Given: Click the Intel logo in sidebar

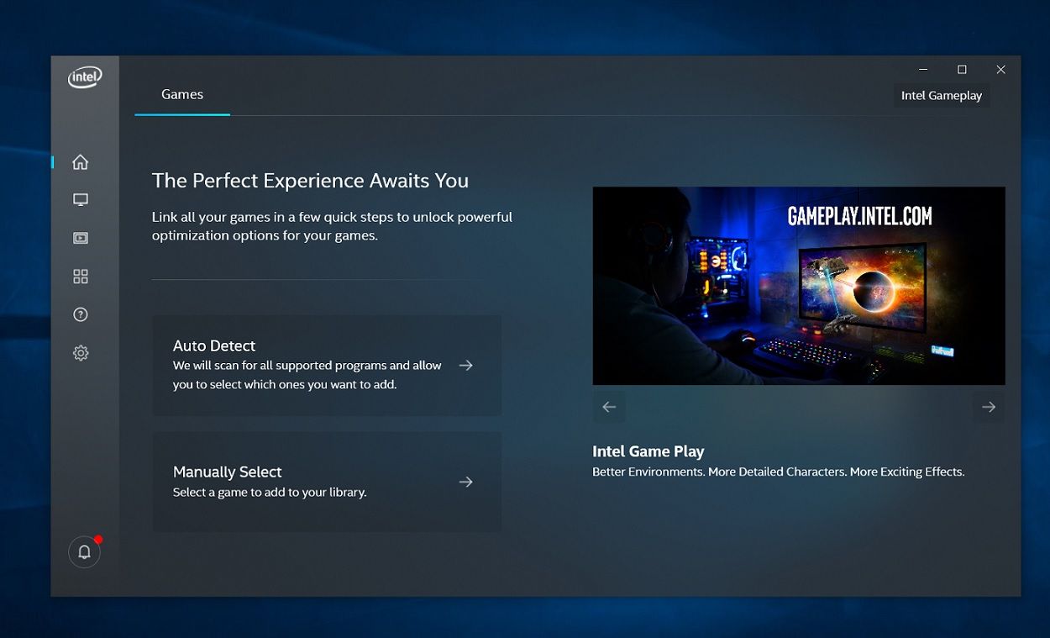Looking at the screenshot, I should pyautogui.click(x=85, y=77).
